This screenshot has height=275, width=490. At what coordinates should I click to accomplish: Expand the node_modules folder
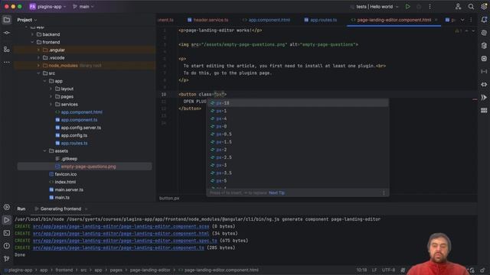click(39, 66)
